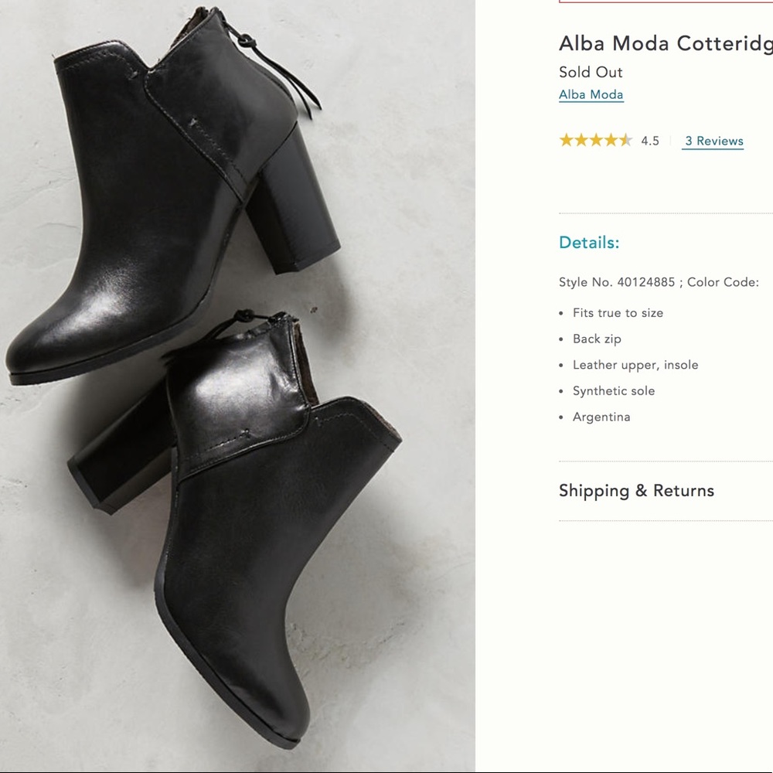Screen dimensions: 773x773
Task: Click the Back zip bullet item
Action: 597,339
